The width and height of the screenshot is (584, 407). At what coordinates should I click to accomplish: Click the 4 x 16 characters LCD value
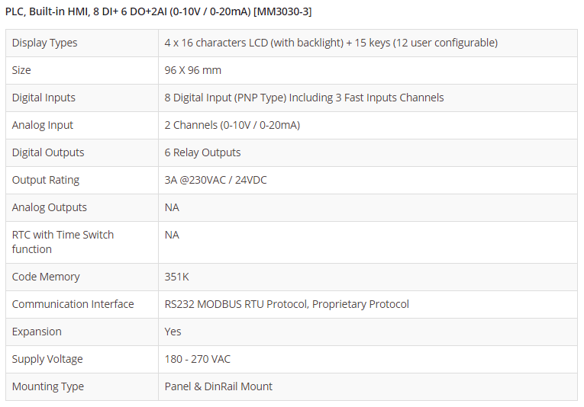(x=331, y=43)
